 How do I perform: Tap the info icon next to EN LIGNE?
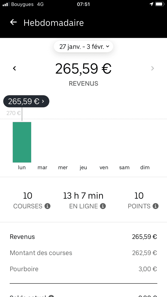[x=103, y=206]
